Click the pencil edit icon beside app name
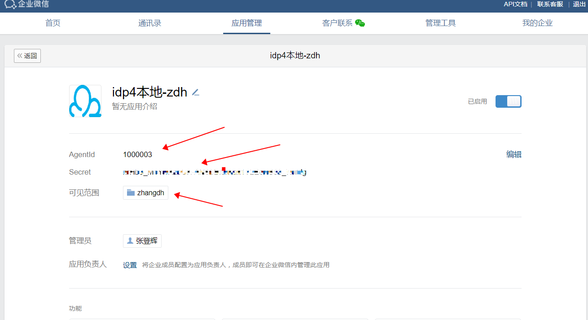The height and width of the screenshot is (320, 588). point(195,92)
